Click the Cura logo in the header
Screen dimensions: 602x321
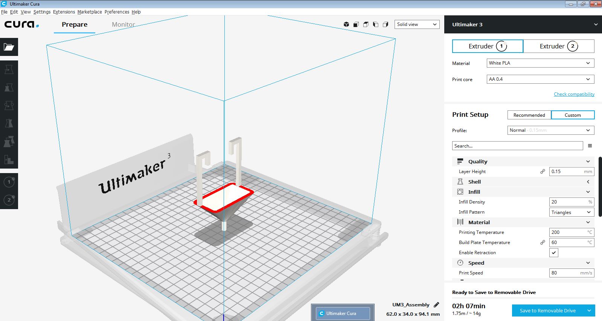tap(21, 24)
